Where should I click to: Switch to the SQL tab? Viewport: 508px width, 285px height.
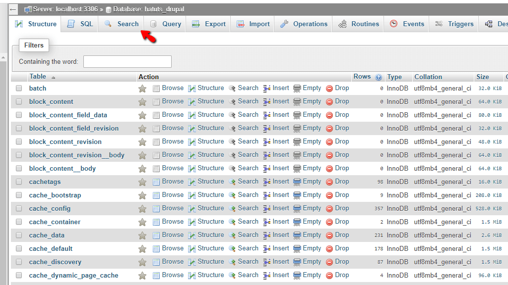coord(80,24)
